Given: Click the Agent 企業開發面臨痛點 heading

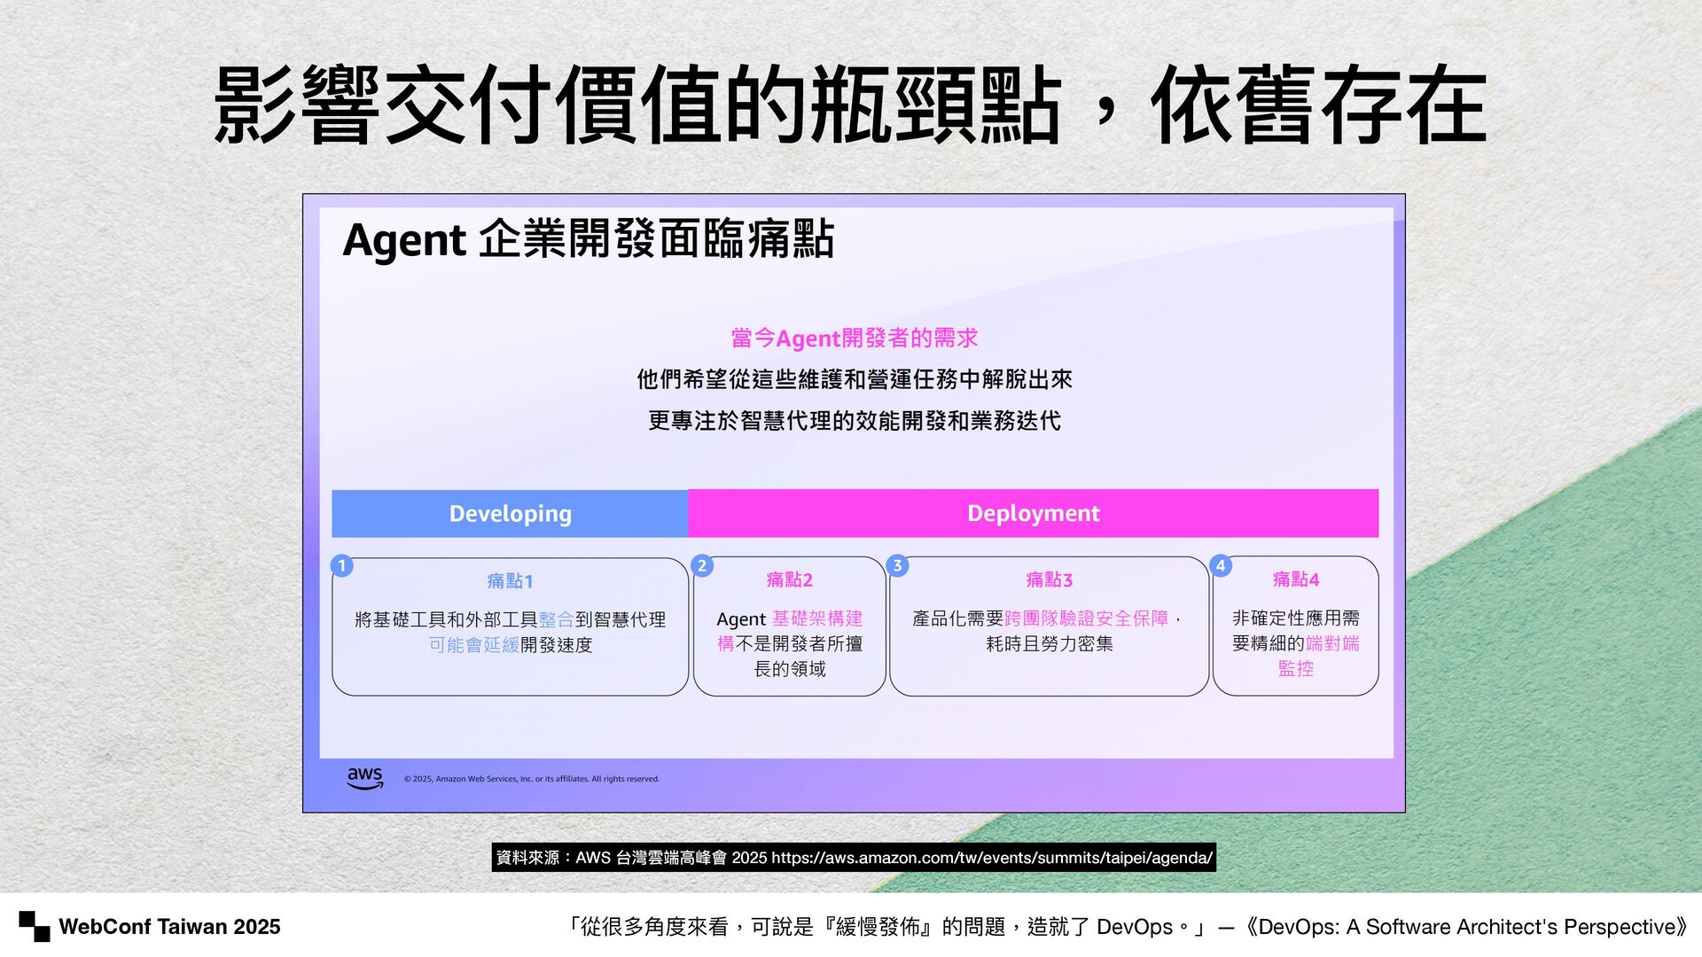Looking at the screenshot, I should [x=588, y=239].
